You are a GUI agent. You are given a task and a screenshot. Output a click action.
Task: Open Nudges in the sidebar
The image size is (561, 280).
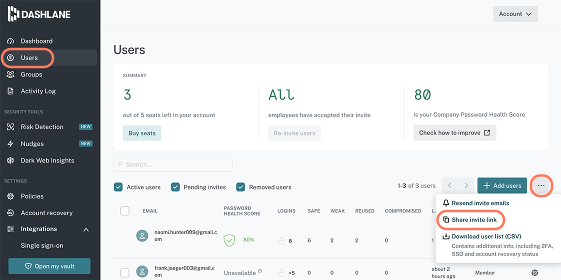tap(32, 144)
